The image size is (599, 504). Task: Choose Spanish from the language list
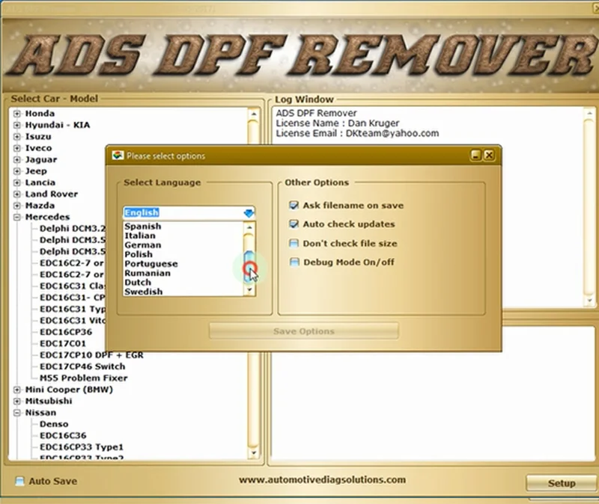143,227
